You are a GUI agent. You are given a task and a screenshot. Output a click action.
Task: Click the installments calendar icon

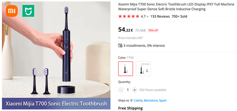pyautogui.click(x=120, y=45)
